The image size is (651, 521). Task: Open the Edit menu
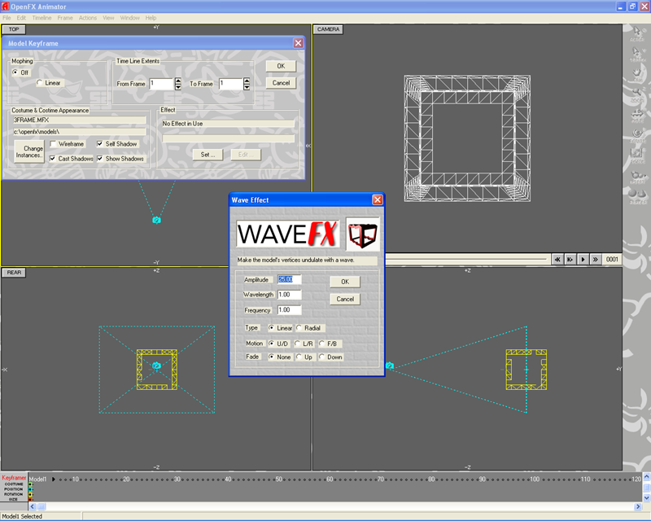(x=21, y=18)
